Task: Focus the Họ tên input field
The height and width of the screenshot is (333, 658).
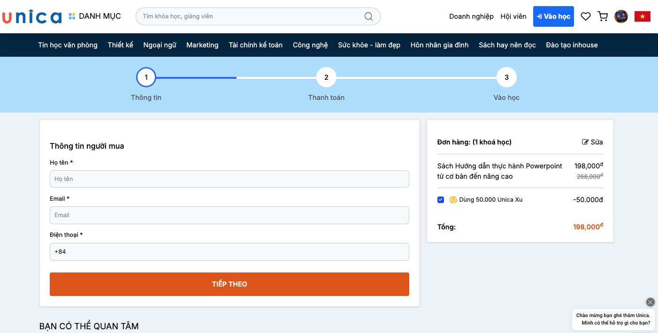Action: coord(229,179)
